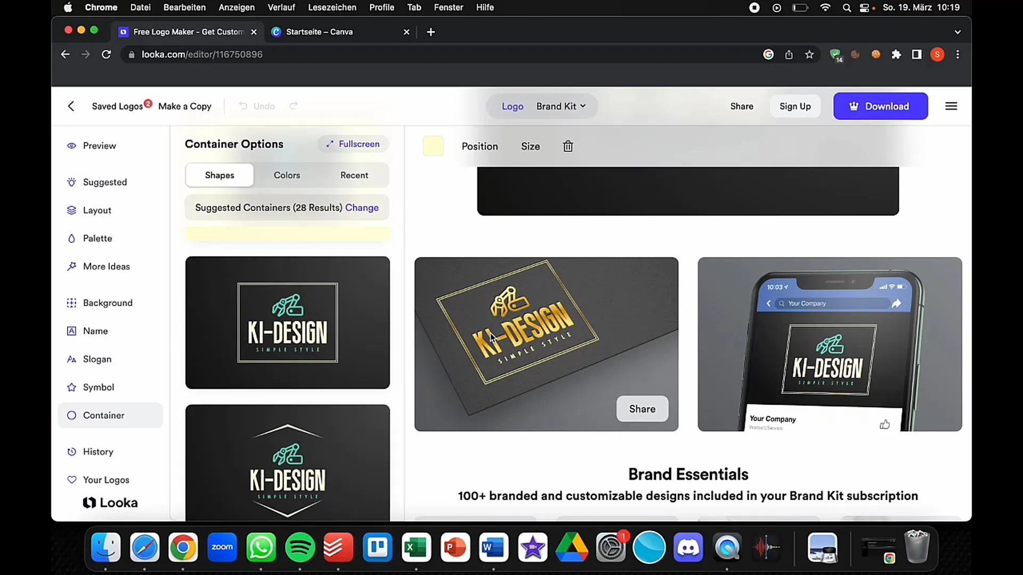Open Your Logos heart icon
Image resolution: width=1023 pixels, height=575 pixels.
(x=71, y=480)
